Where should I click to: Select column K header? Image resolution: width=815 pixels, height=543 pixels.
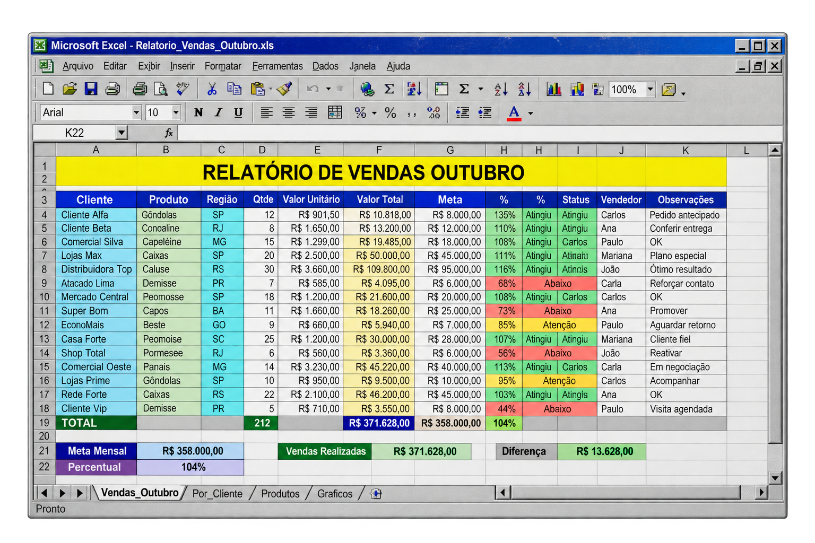point(686,150)
